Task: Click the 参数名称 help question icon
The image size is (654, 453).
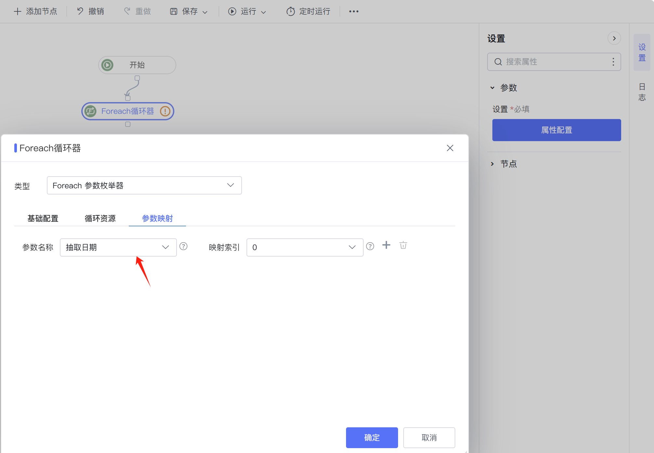Action: pyautogui.click(x=183, y=246)
